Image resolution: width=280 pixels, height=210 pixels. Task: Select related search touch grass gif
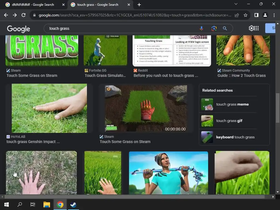click(x=229, y=121)
